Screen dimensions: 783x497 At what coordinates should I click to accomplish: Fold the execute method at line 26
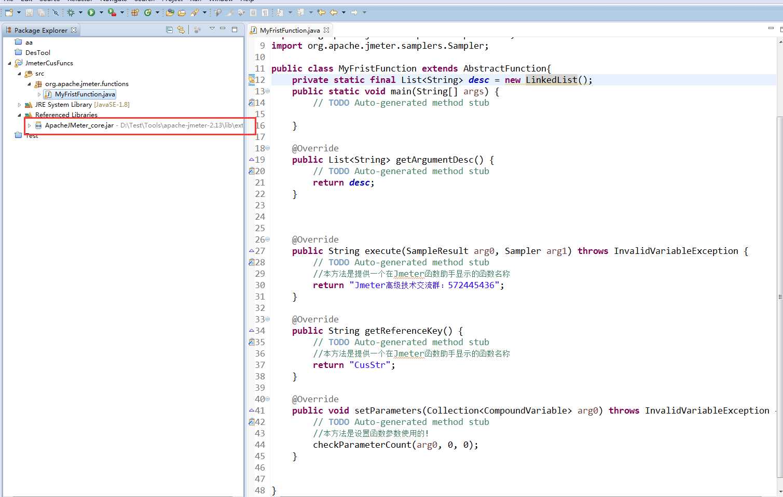click(x=268, y=239)
